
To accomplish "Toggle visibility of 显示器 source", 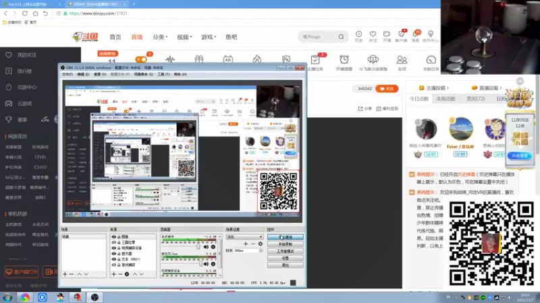I will coord(113,254).
